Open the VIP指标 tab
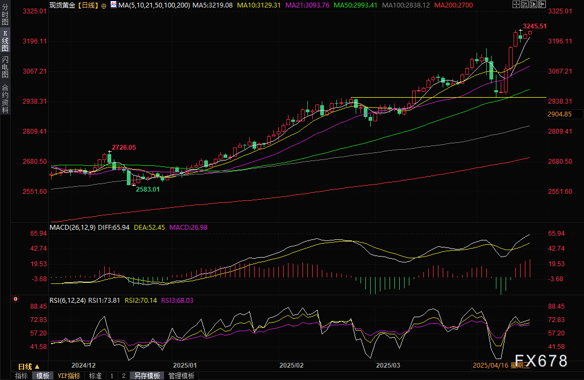 [69, 376]
